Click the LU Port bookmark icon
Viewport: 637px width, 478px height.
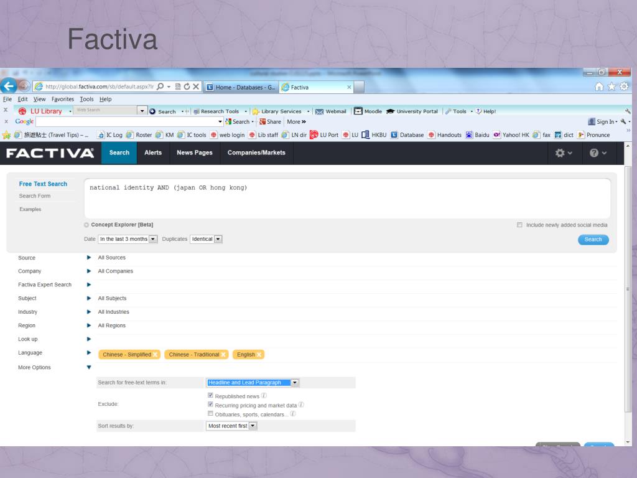pyautogui.click(x=314, y=135)
